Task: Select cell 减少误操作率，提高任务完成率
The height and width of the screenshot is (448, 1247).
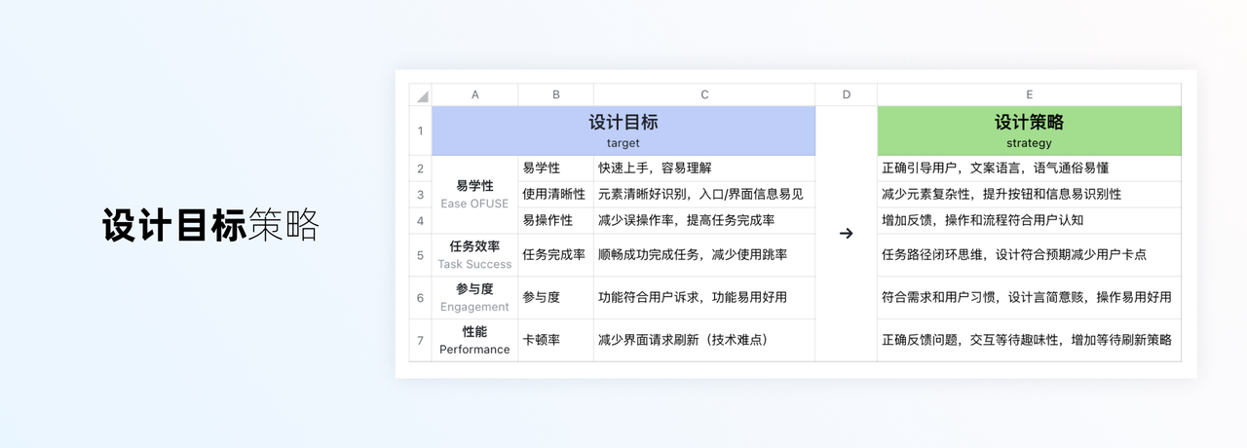Action: 704,220
